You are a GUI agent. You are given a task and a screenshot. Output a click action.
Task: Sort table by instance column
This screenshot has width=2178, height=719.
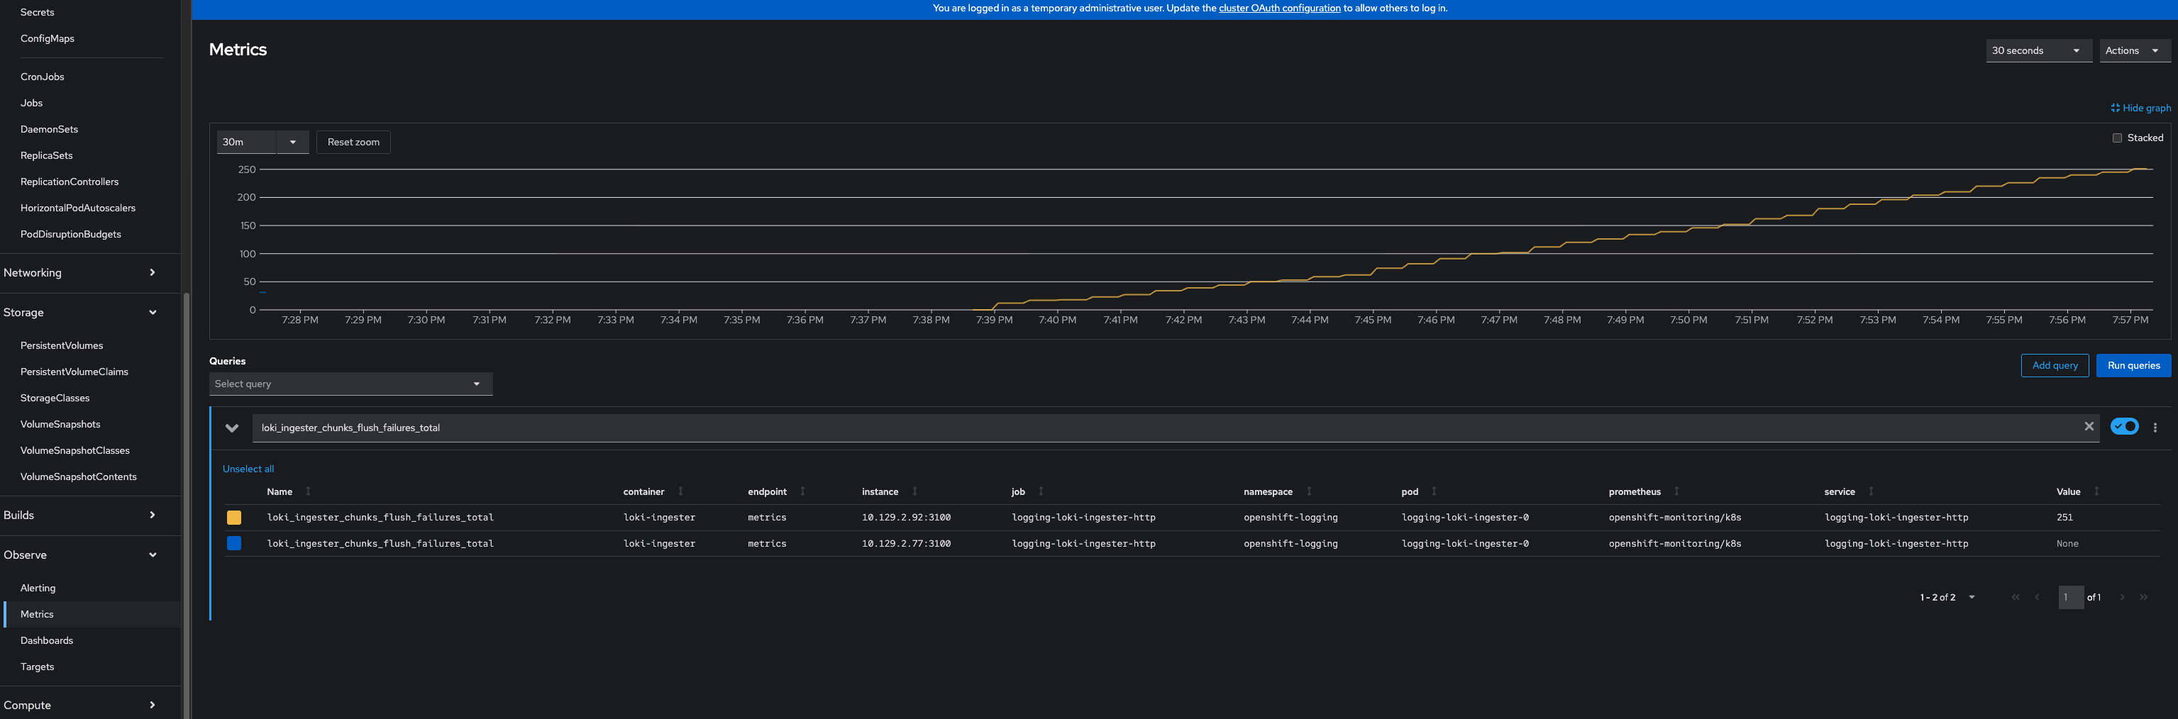(x=880, y=491)
